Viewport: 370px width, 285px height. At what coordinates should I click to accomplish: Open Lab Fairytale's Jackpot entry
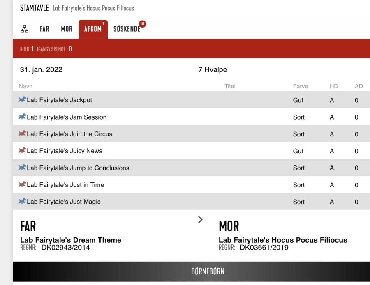coord(59,100)
